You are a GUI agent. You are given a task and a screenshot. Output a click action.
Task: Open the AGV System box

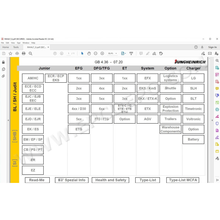[x=147, y=119]
